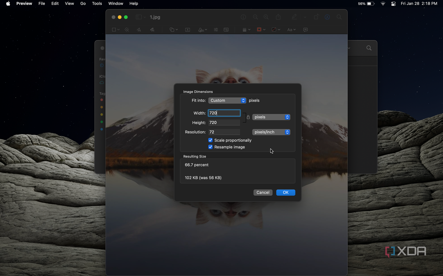Open the Border Color swatch menu

pyautogui.click(x=261, y=30)
